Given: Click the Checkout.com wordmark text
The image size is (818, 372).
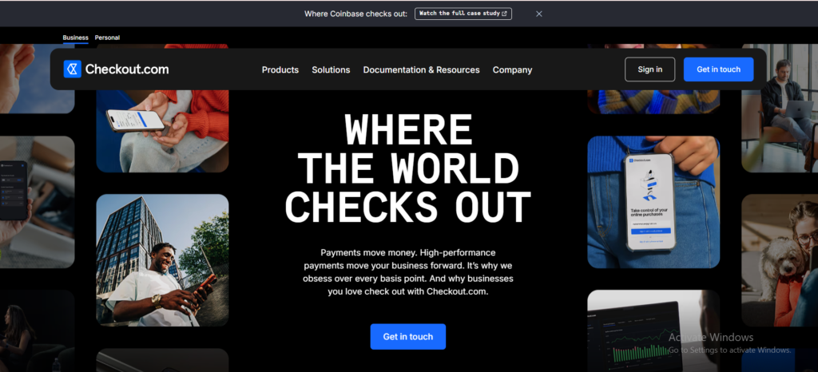Looking at the screenshot, I should (x=127, y=69).
